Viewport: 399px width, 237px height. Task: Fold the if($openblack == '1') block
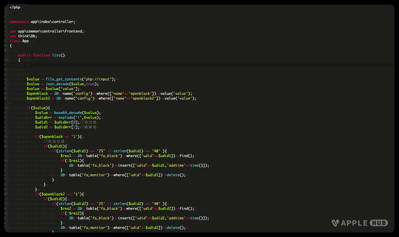pyautogui.click(x=7, y=137)
